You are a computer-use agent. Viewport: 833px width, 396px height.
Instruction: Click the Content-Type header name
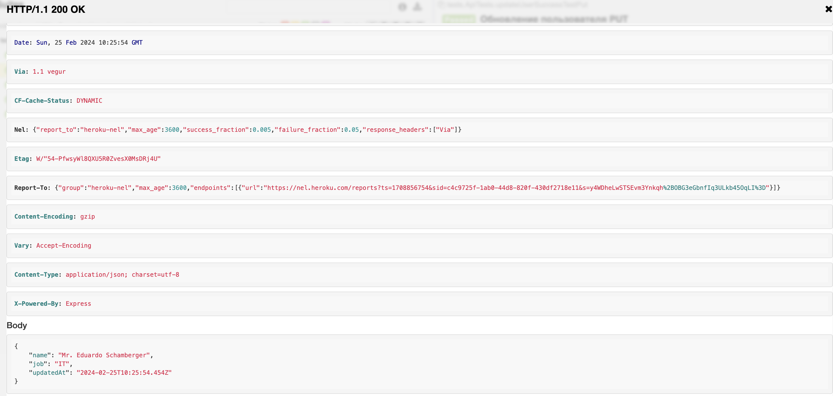click(36, 275)
